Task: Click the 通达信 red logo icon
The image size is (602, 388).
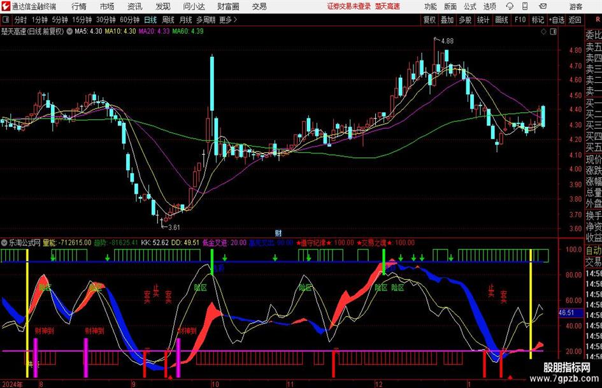Action: pyautogui.click(x=6, y=6)
